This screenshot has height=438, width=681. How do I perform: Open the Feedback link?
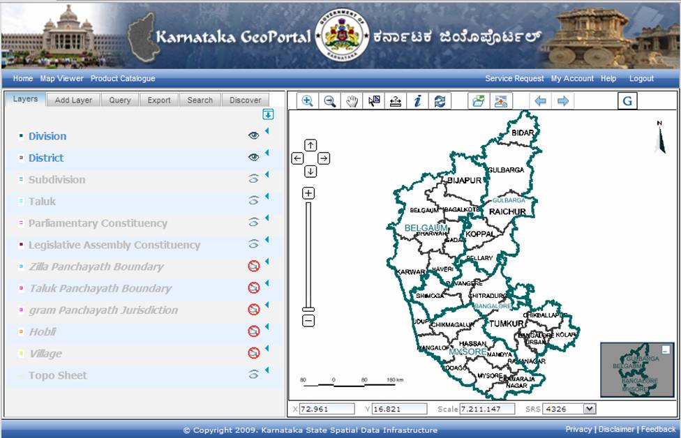(x=657, y=428)
